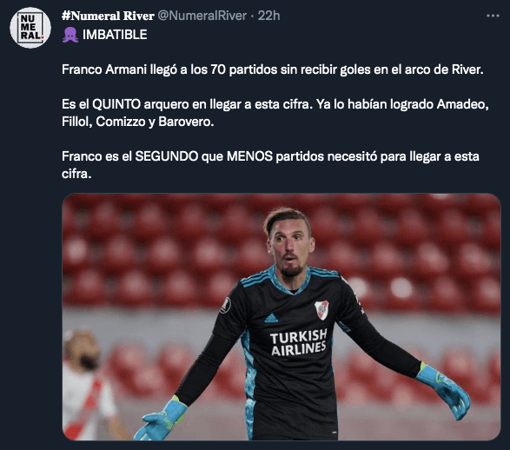
Task: Click the River Plate crest on jersey
Action: coord(321,310)
